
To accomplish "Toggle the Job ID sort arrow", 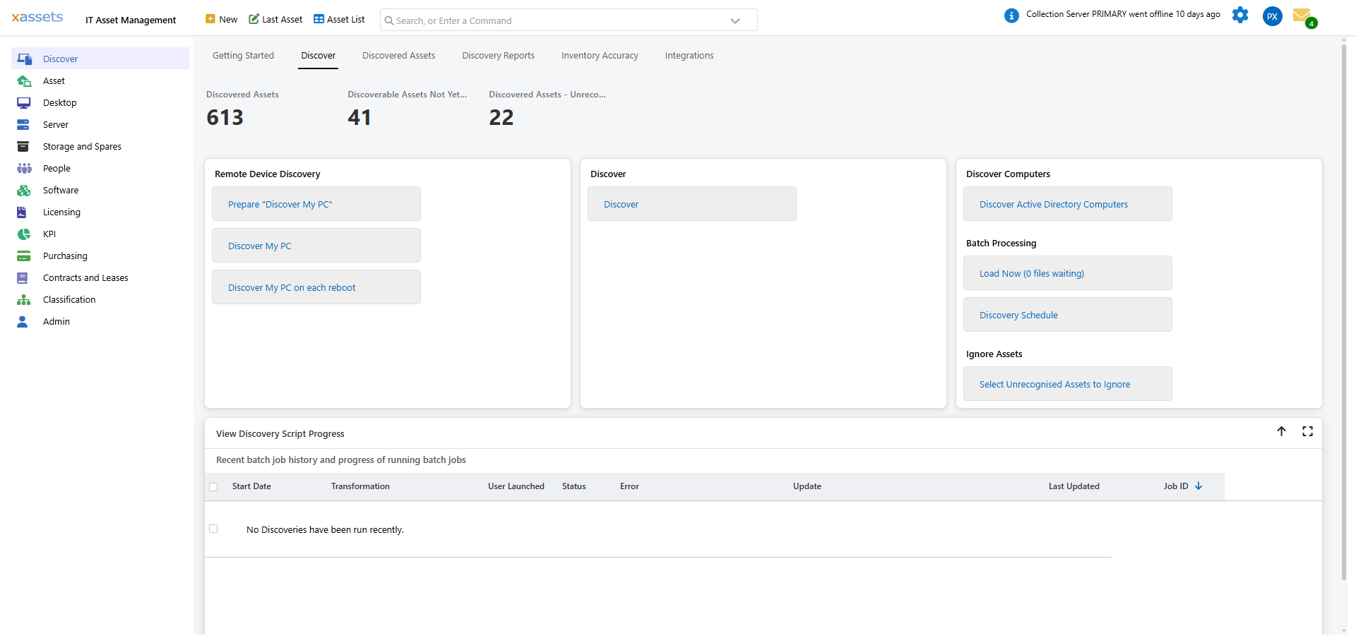I will pos(1199,486).
